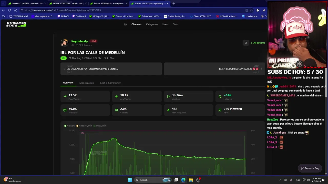Open the Dashboard bookmark

(x=79, y=16)
